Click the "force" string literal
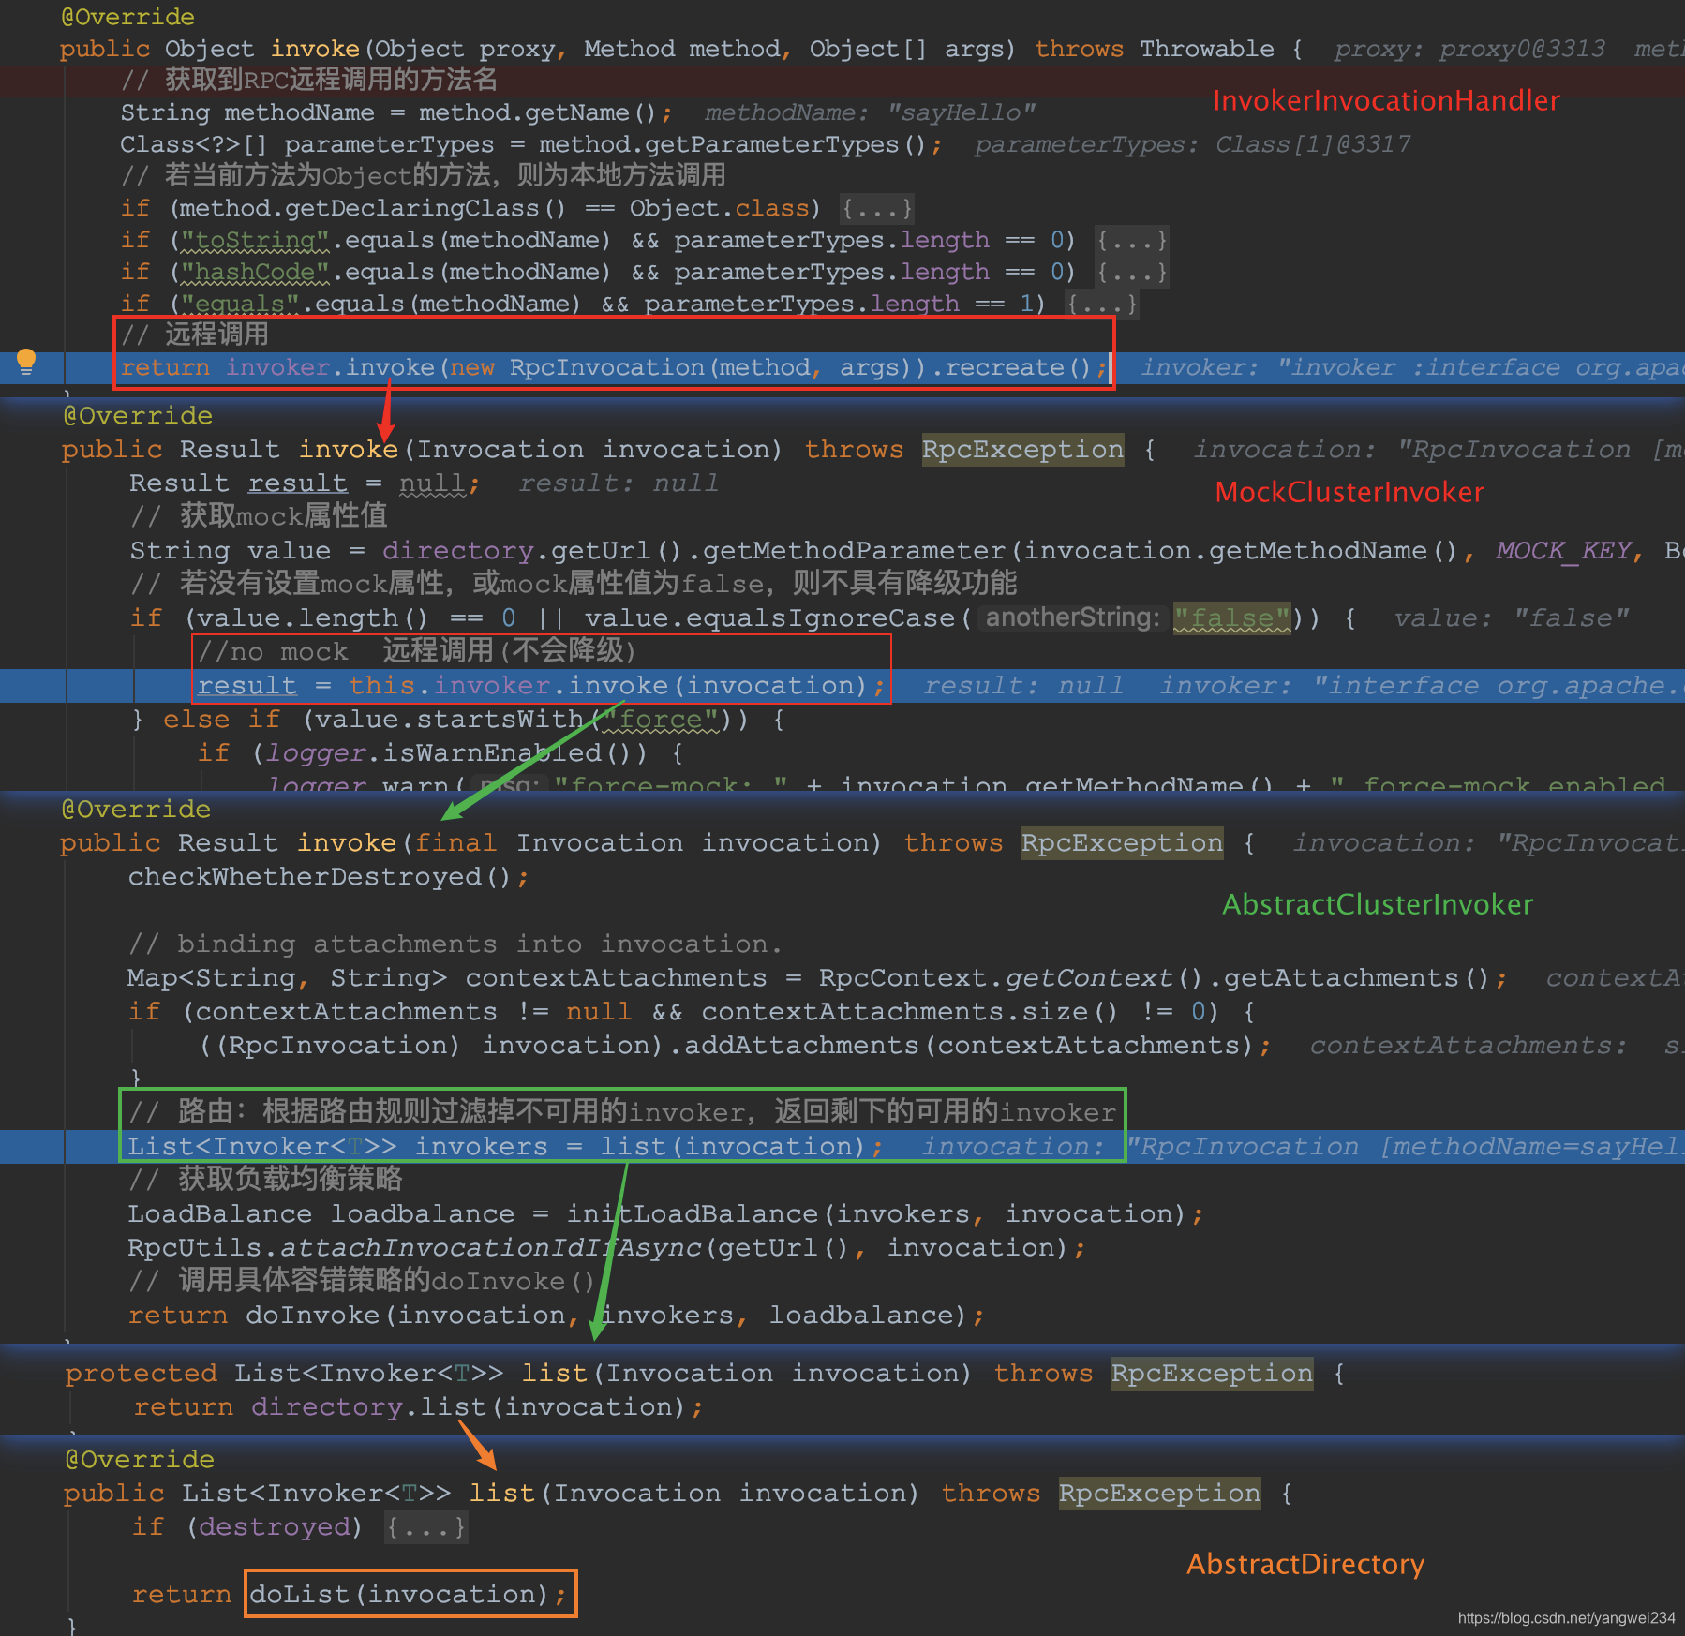 pyautogui.click(x=661, y=720)
